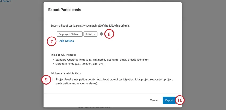The image size is (226, 110).
Task: Click the Export Participants dialog title
Action: tap(65, 10)
